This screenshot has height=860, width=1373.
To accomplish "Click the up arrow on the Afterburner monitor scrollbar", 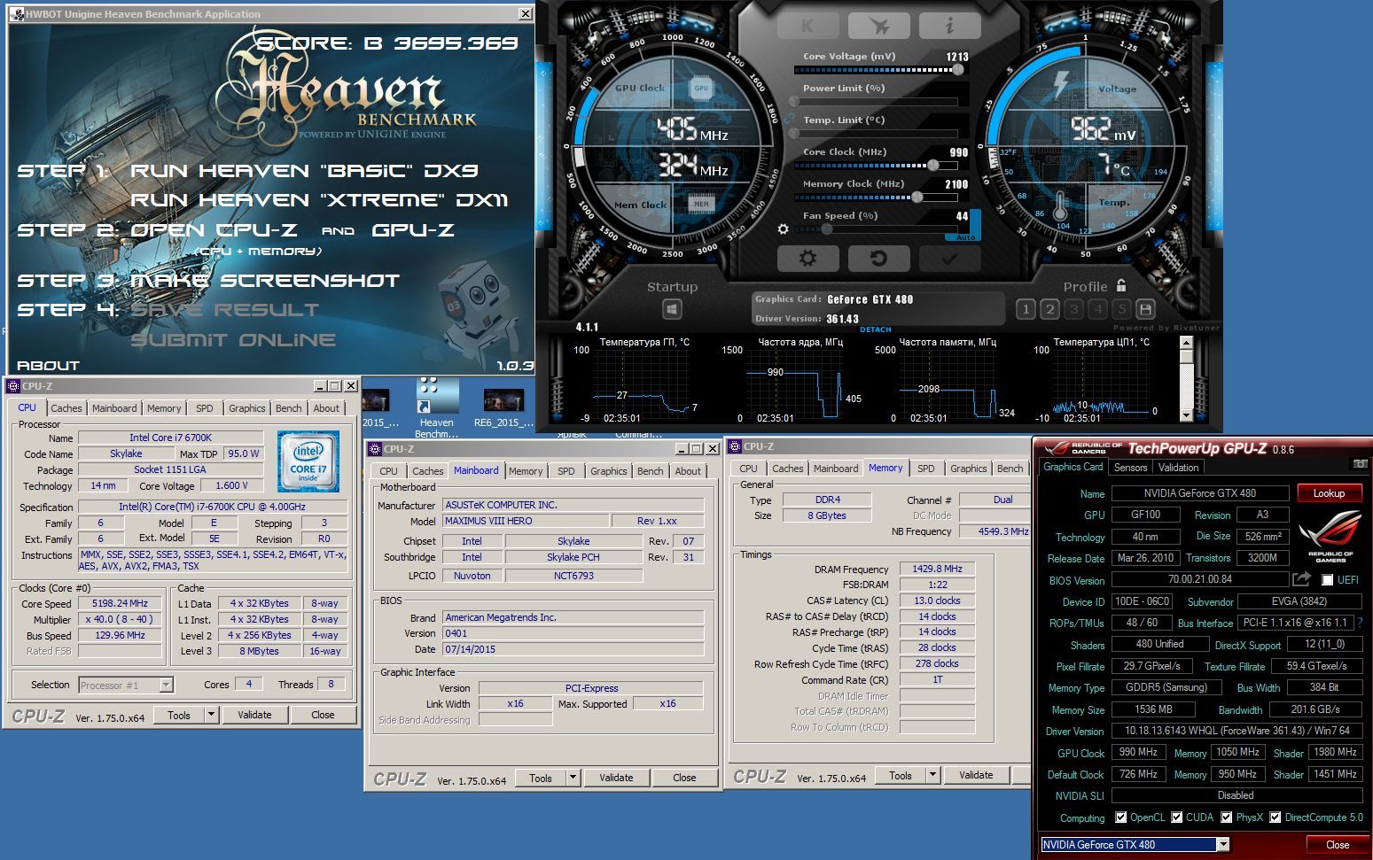I will coord(1187,344).
